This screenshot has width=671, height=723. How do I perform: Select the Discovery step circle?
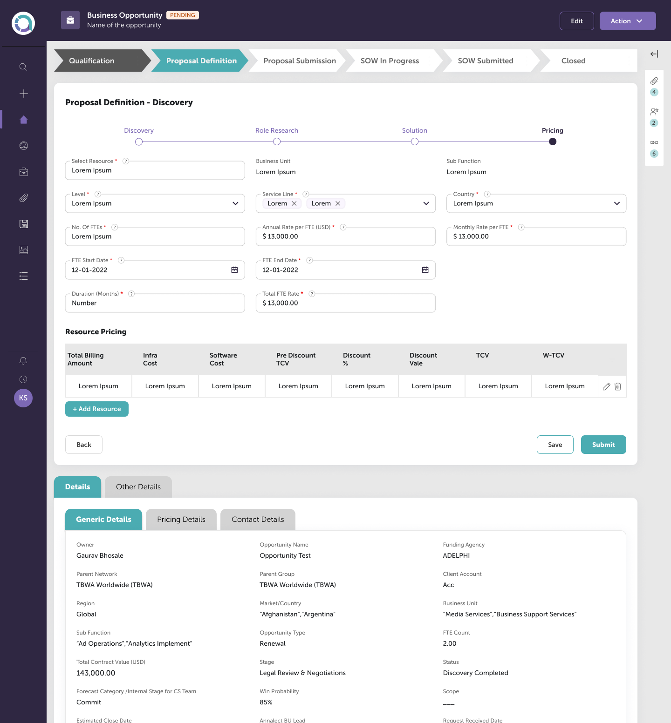pos(139,142)
